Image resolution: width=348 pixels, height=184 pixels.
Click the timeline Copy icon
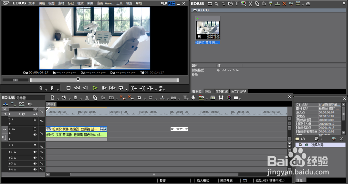[95, 98]
